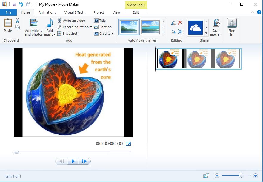Switch to the Animations tab
Image resolution: width=263 pixels, height=182 pixels.
[47, 12]
